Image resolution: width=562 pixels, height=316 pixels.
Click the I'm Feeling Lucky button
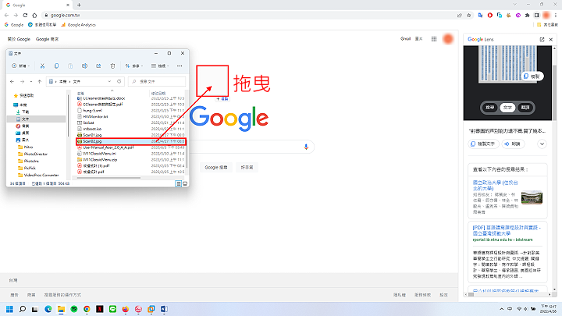(247, 167)
